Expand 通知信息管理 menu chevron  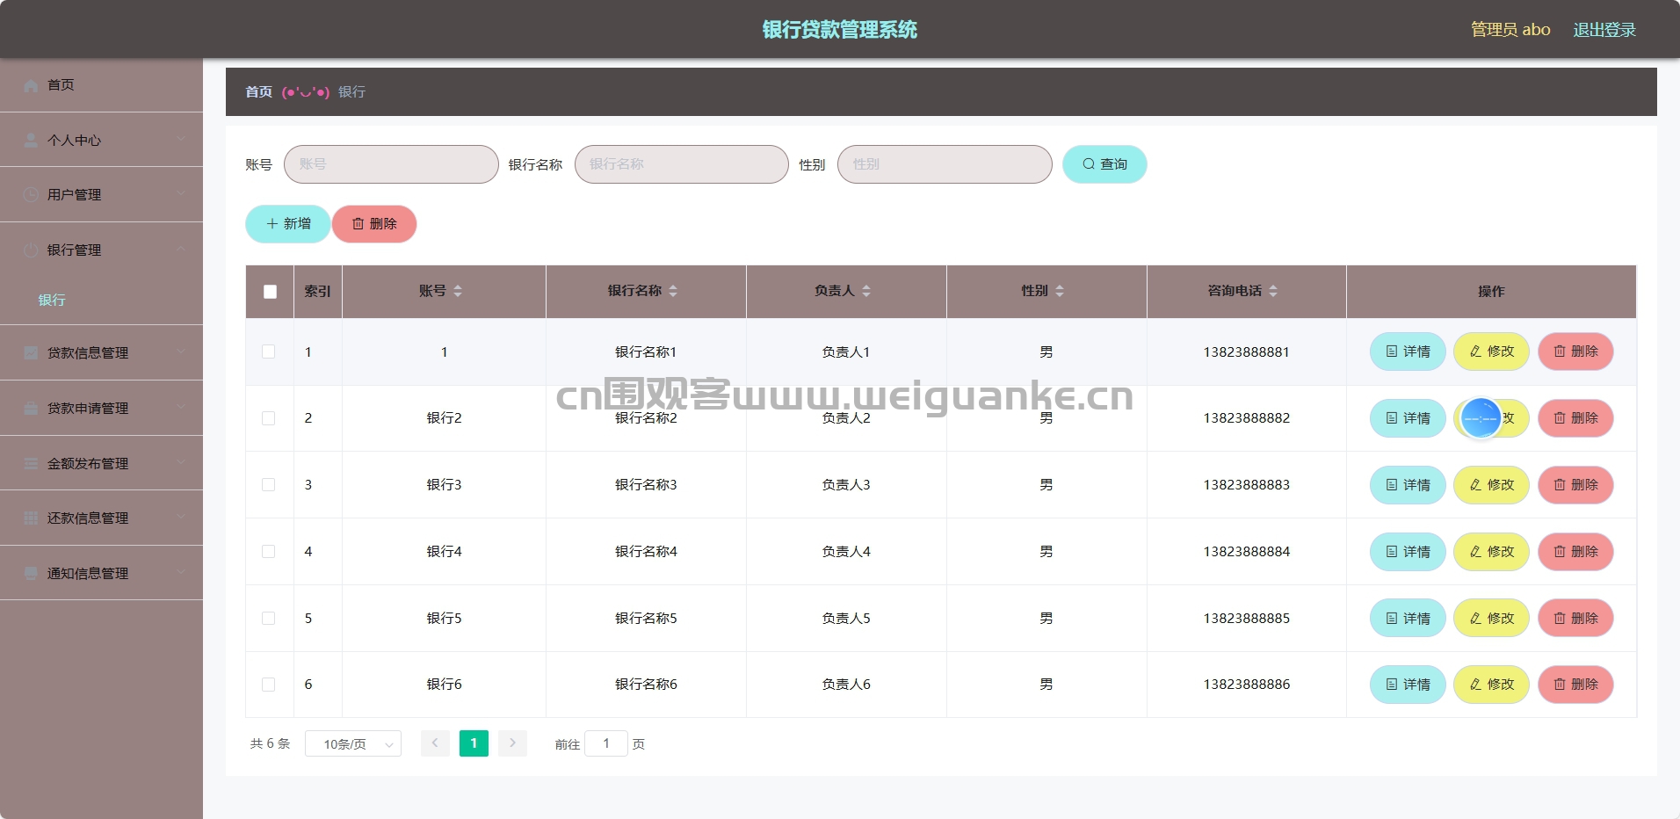coord(181,571)
